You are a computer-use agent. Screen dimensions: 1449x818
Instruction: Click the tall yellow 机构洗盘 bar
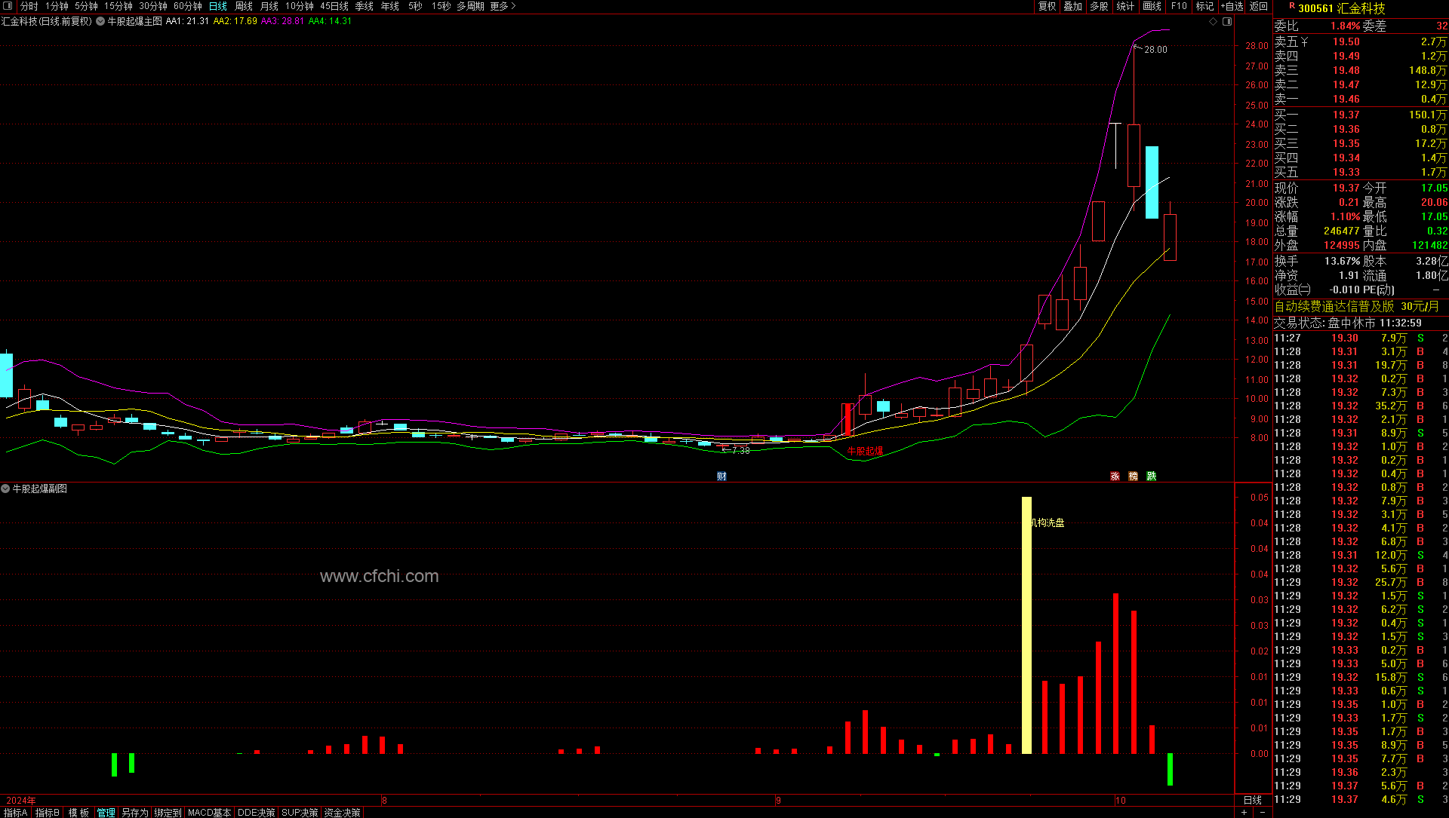[x=1026, y=624]
